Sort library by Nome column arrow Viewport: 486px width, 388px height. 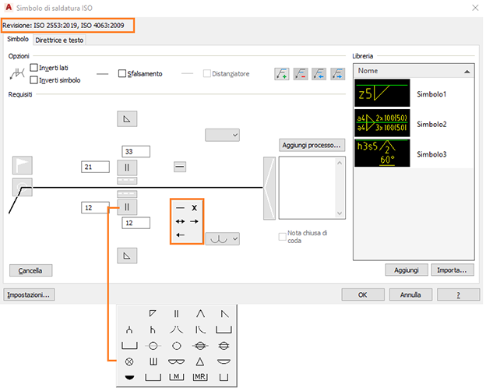point(467,72)
